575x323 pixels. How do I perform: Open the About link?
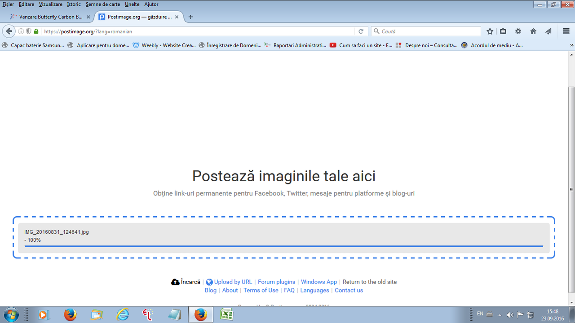tap(230, 290)
